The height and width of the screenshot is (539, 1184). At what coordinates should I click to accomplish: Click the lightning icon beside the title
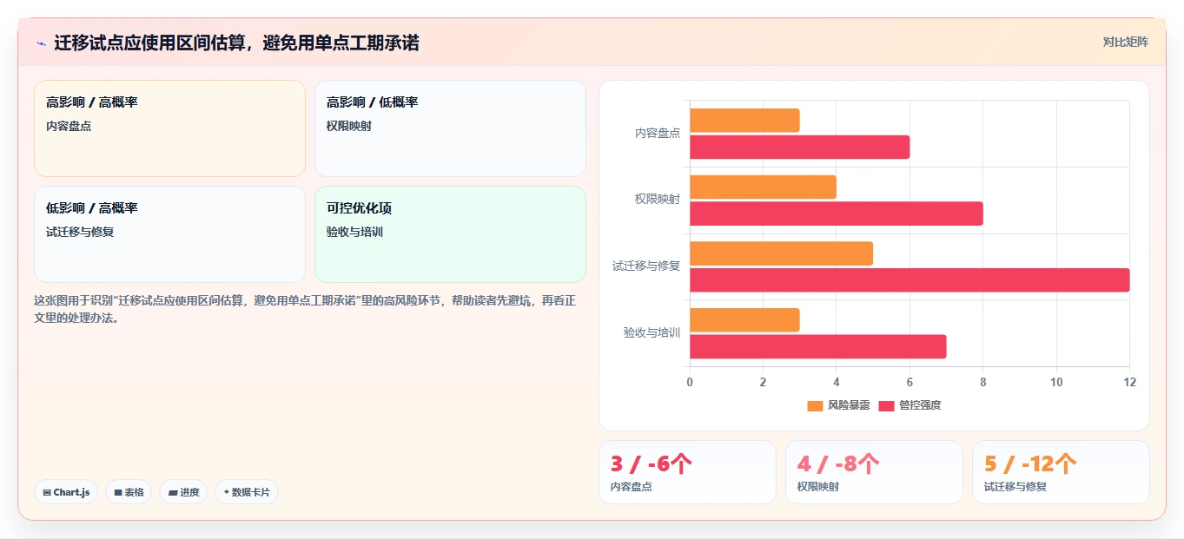tap(41, 43)
